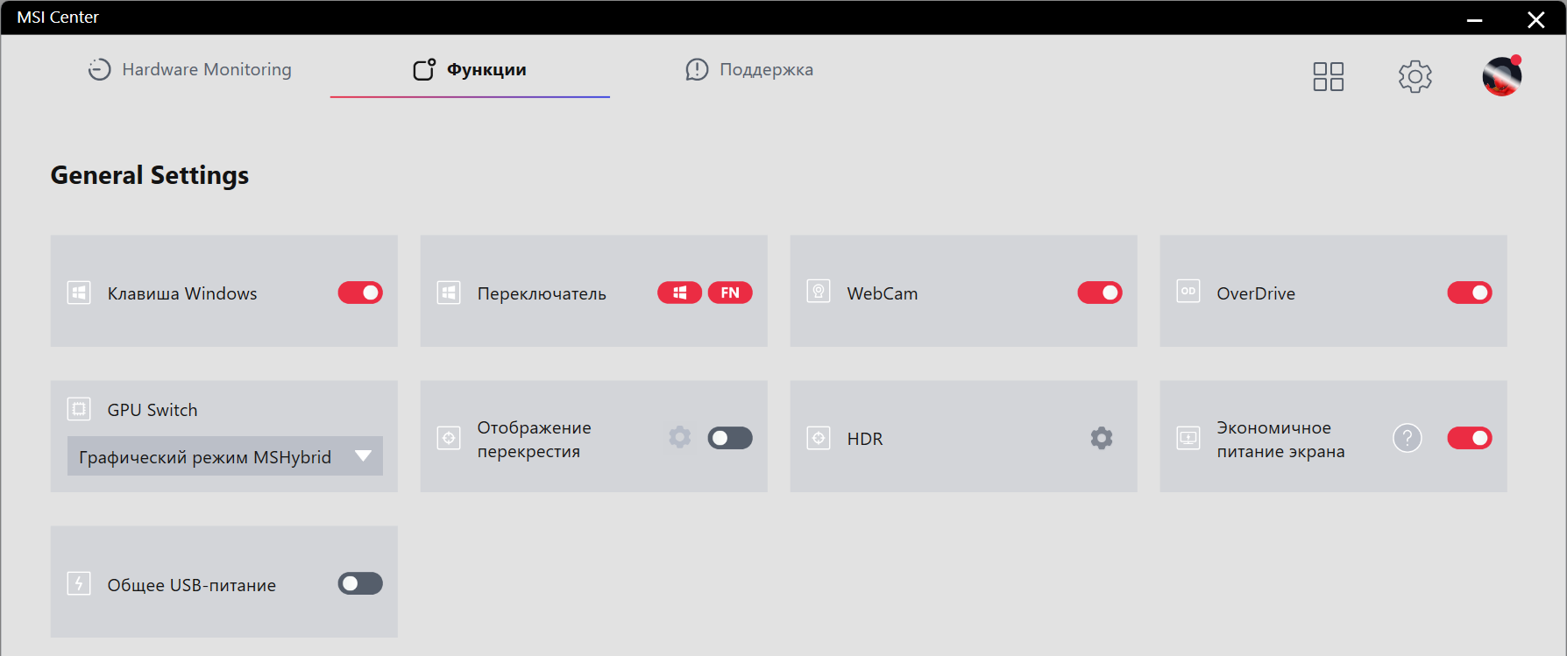Turn off Экономичное питание экрана toggle
1567x656 pixels.
pyautogui.click(x=1470, y=438)
